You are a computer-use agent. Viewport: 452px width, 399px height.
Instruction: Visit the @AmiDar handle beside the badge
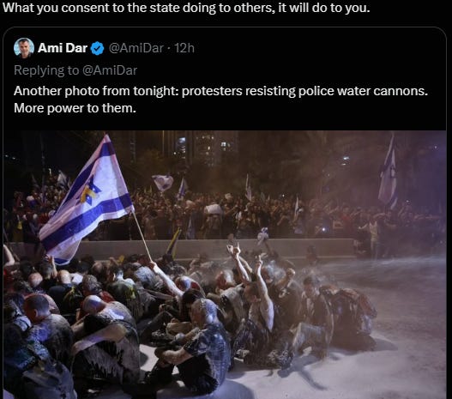coord(136,48)
